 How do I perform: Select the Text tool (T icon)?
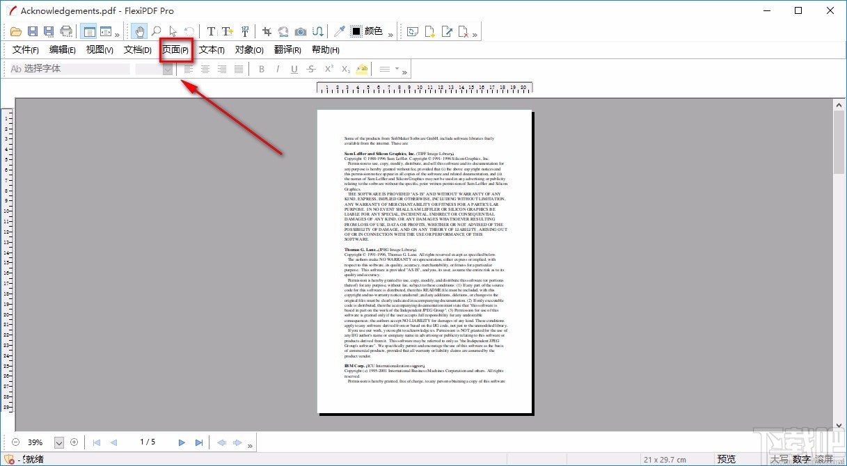211,31
